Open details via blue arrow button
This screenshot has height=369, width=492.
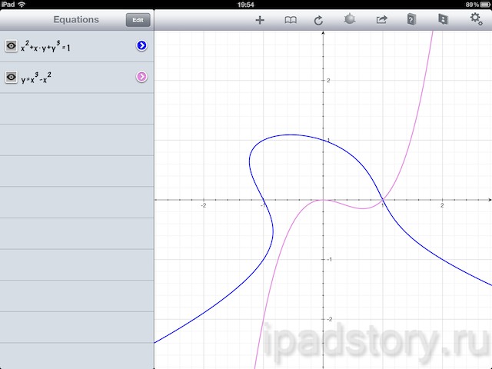(141, 46)
